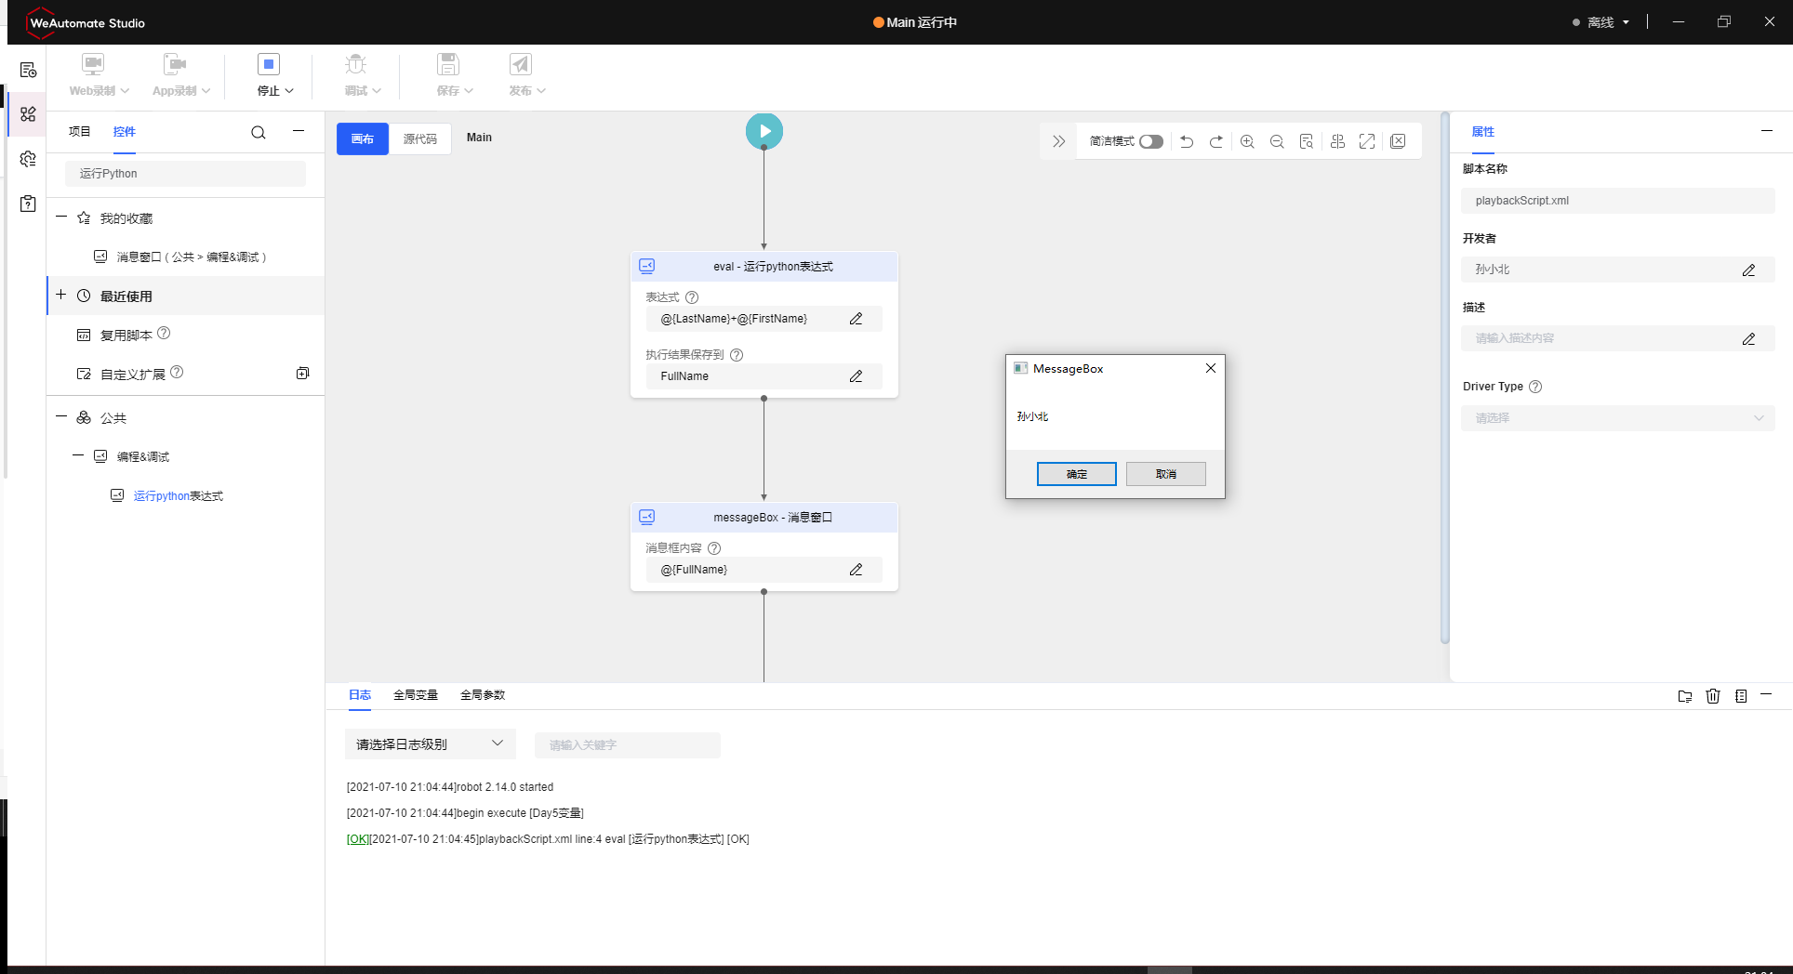The image size is (1793, 974).
Task: Select the messageBox - 消息窗口 node header
Action: [764, 518]
